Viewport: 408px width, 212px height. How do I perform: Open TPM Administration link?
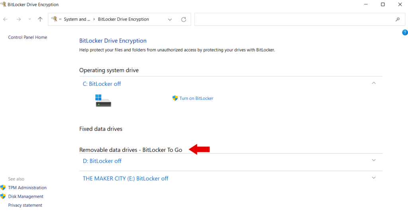(27, 188)
